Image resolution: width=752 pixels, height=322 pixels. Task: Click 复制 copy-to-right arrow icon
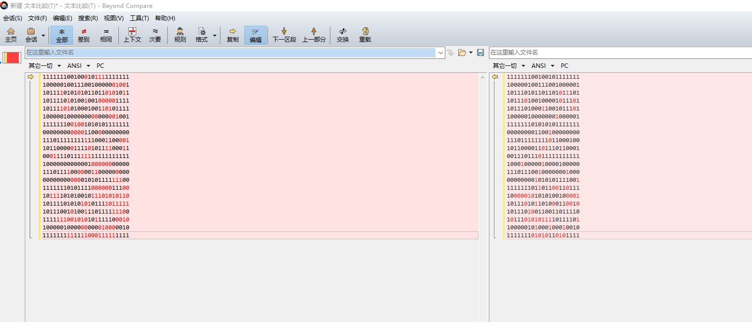pyautogui.click(x=232, y=35)
